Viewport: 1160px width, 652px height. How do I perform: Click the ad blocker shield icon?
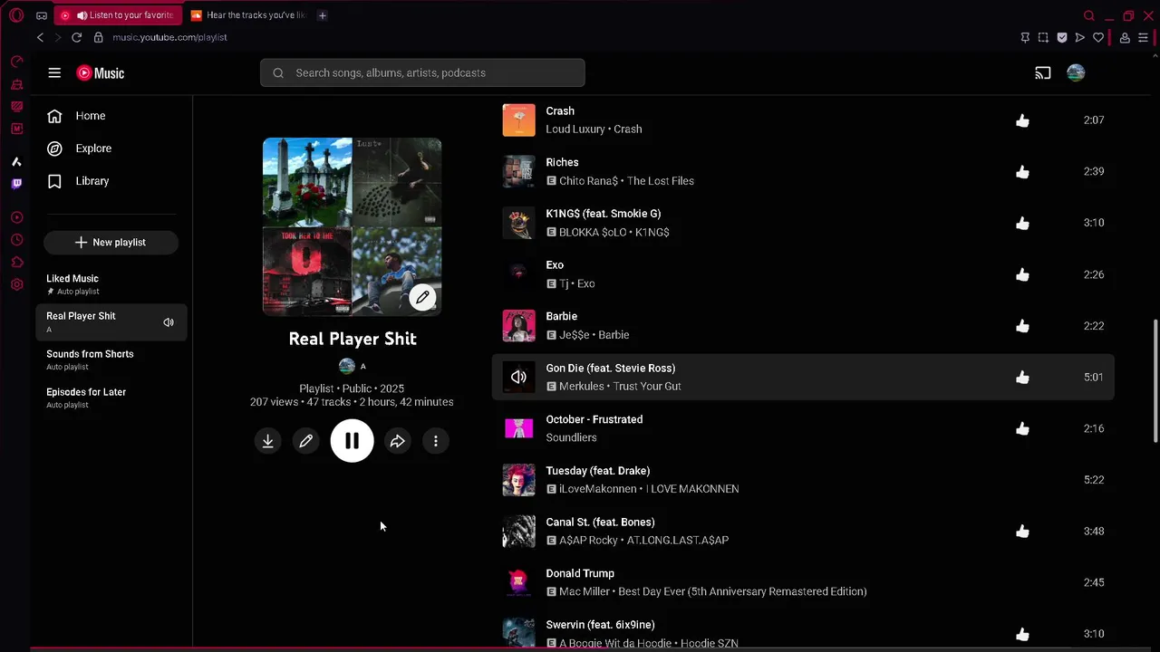1062,37
